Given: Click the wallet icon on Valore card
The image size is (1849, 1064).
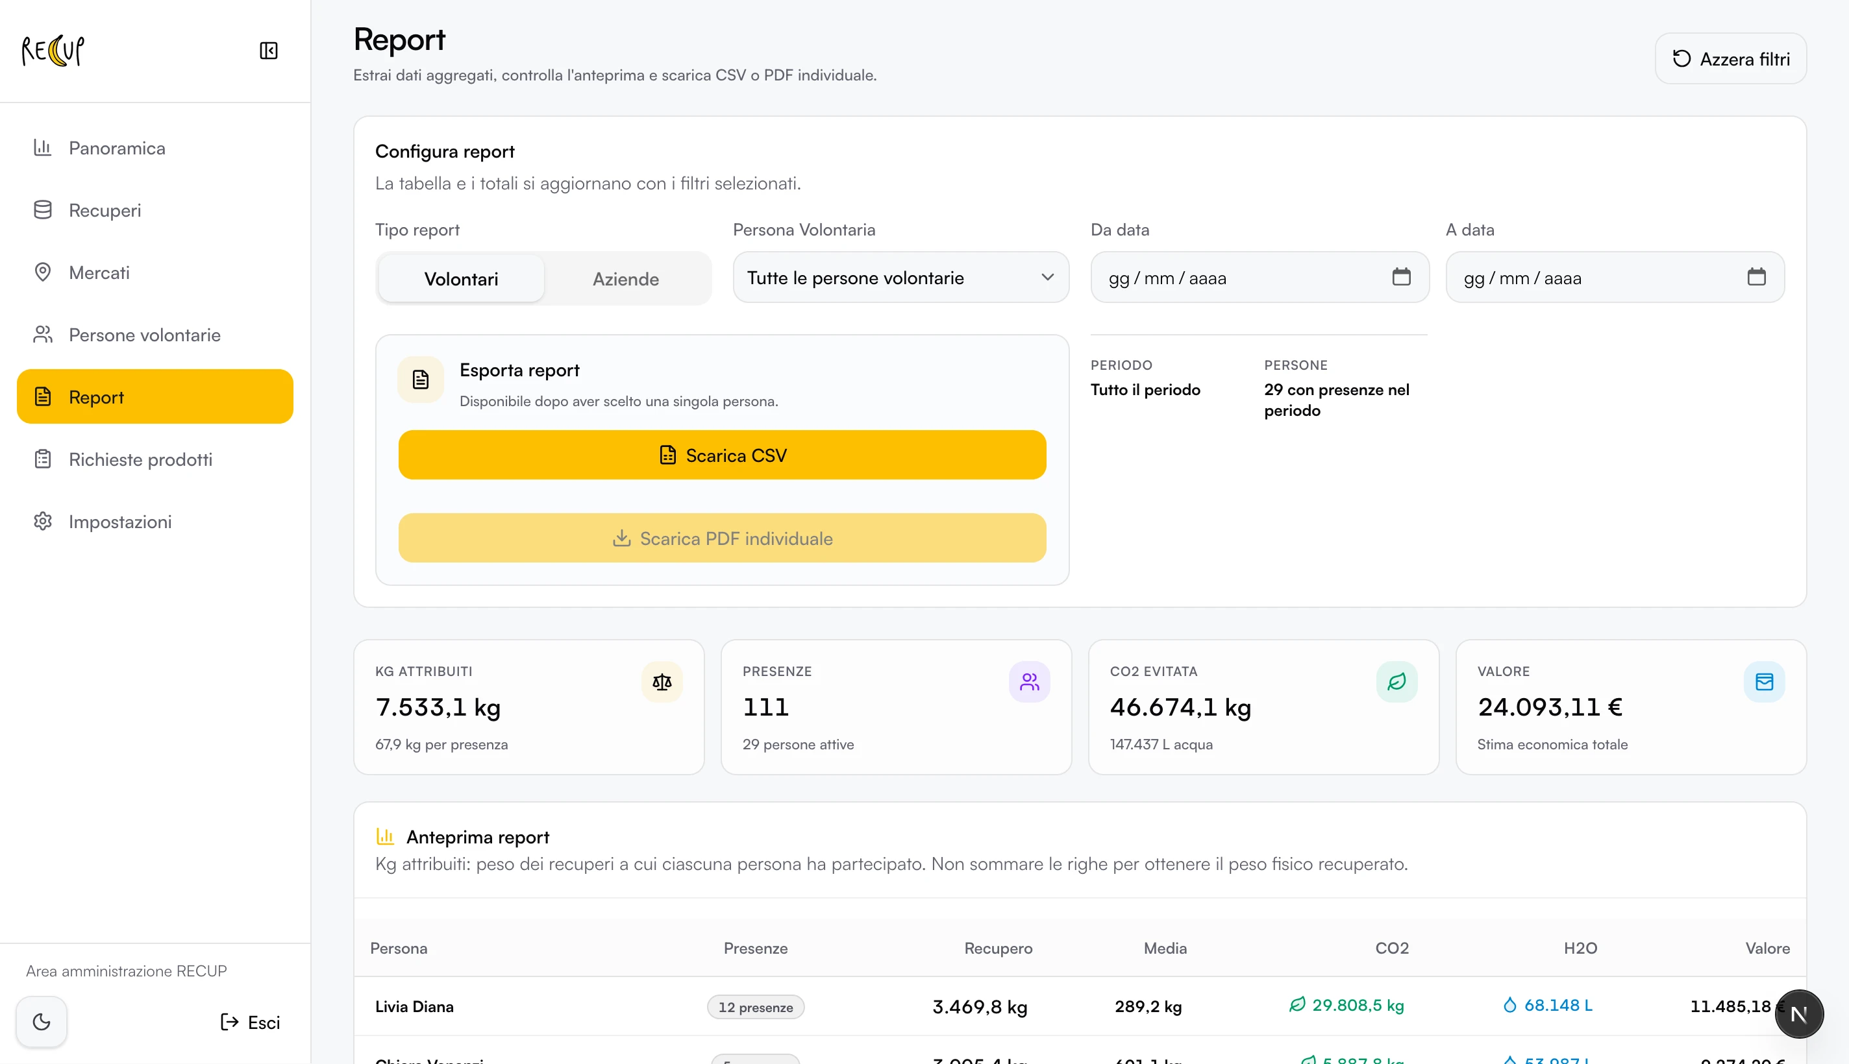Looking at the screenshot, I should 1763,682.
